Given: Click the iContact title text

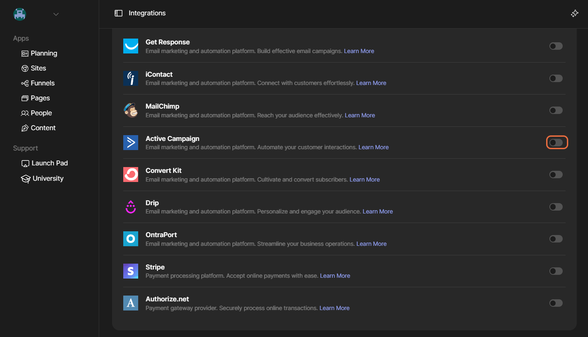Looking at the screenshot, I should (x=159, y=75).
